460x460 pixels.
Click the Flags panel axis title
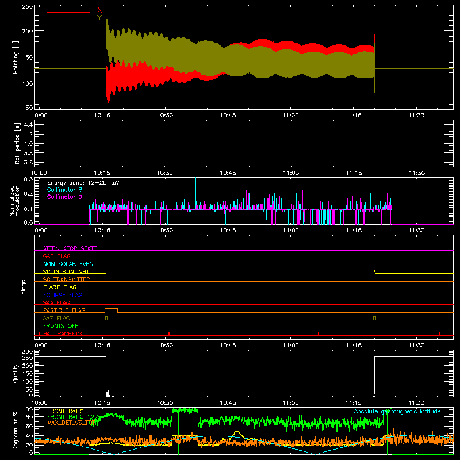pyautogui.click(x=24, y=287)
